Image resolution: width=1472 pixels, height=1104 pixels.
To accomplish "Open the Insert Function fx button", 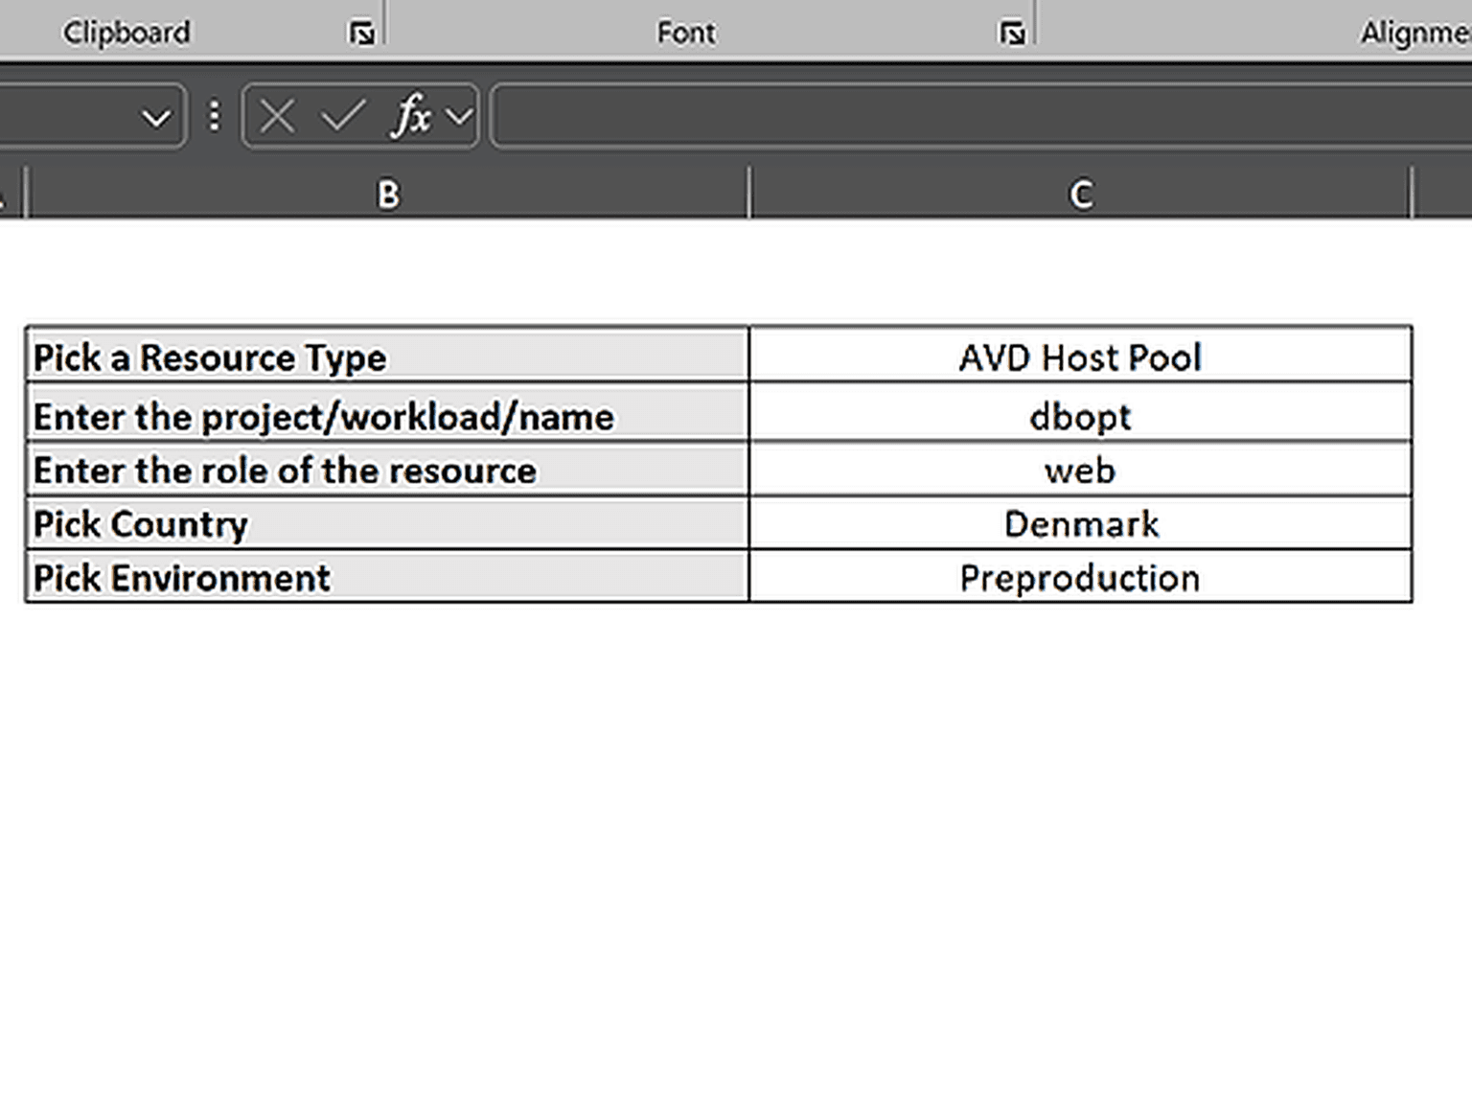I will (410, 116).
